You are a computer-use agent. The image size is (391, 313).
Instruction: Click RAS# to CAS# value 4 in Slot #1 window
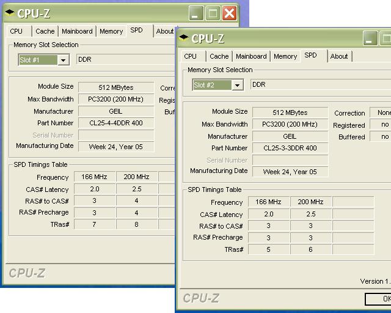pos(136,201)
